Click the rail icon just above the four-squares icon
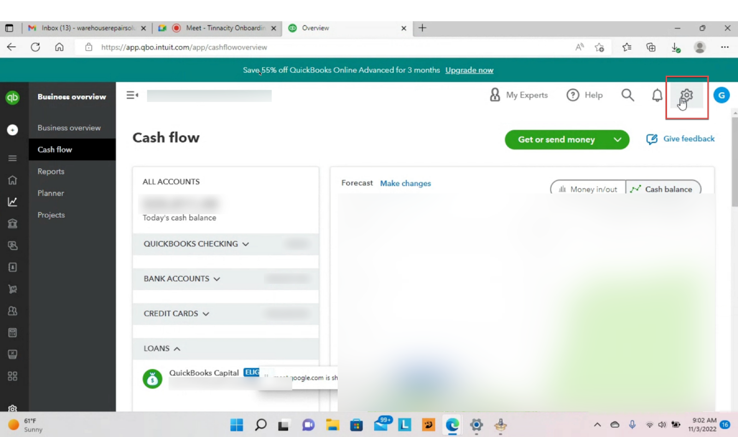 (x=12, y=354)
